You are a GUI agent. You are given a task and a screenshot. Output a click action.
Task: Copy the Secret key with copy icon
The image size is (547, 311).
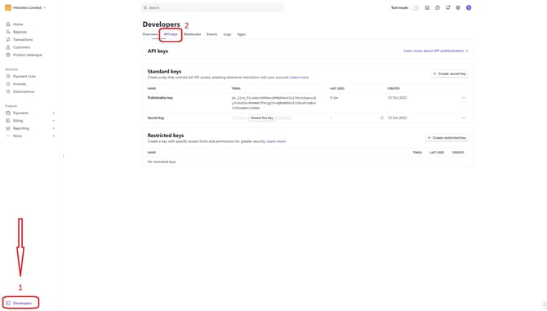click(x=382, y=118)
